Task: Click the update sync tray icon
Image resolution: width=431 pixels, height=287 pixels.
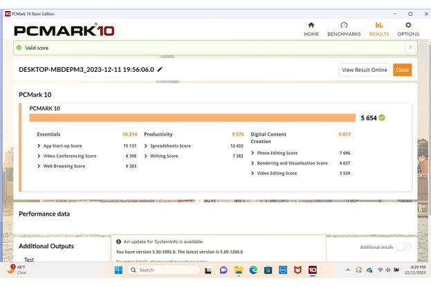Action: [358, 270]
